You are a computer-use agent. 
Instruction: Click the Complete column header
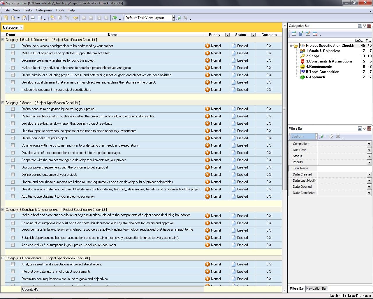269,34
